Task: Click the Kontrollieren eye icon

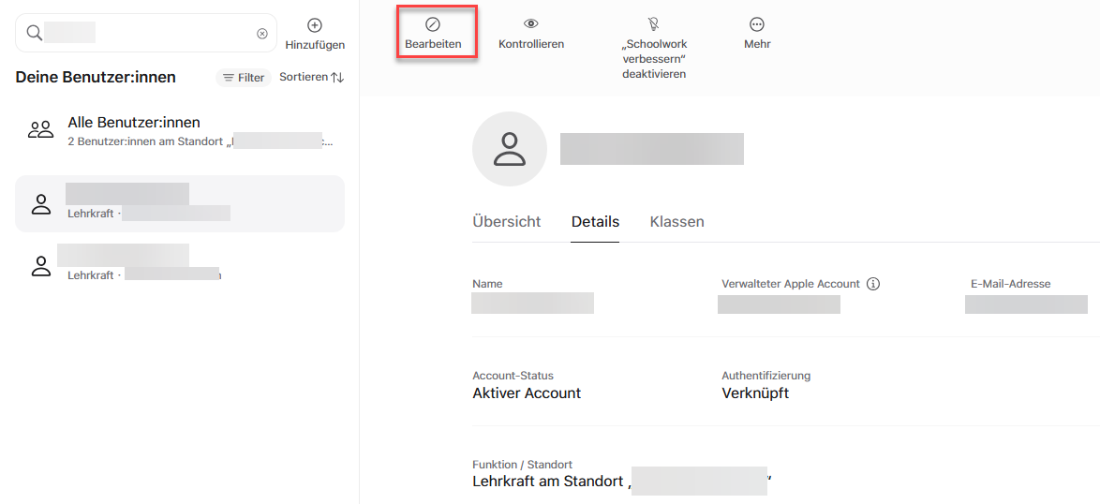Action: tap(531, 24)
